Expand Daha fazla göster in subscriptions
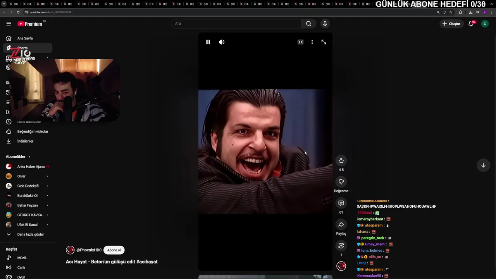 point(28,234)
